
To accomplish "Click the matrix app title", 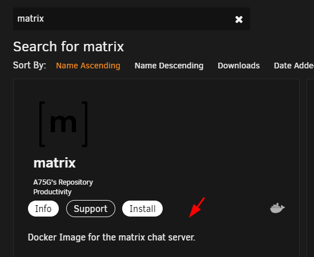I will click(x=54, y=163).
